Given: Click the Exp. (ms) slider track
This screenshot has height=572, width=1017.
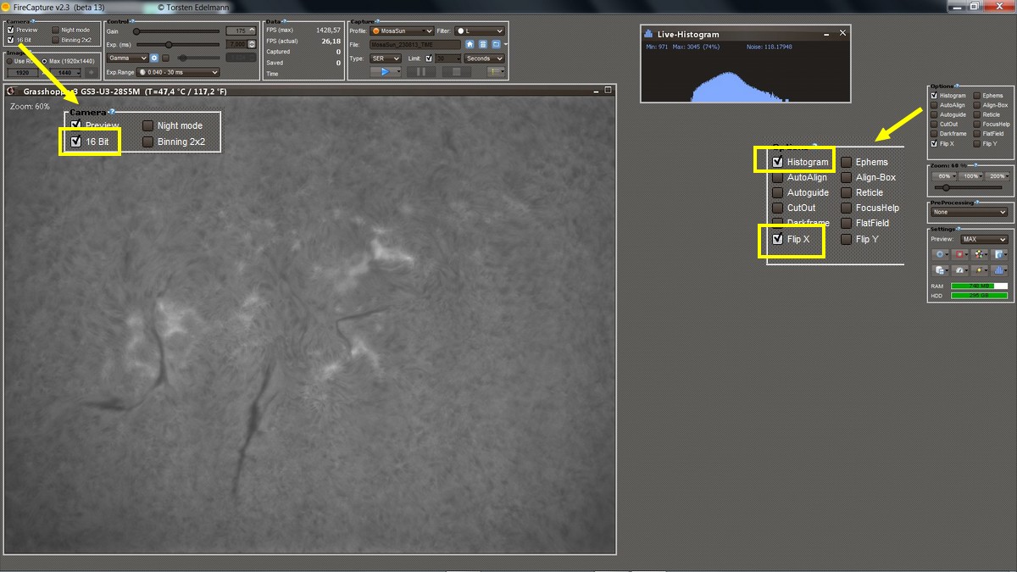Looking at the screenshot, I should tap(176, 45).
